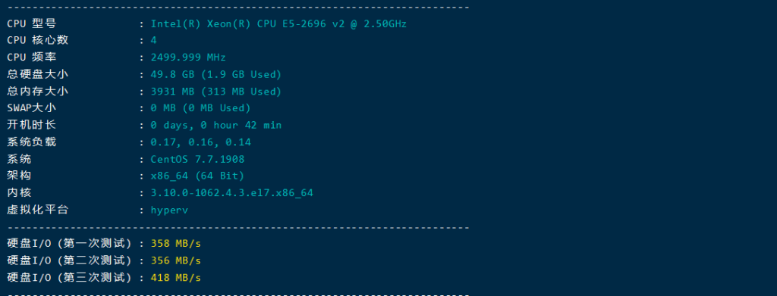The width and height of the screenshot is (777, 296).
Task: Click the CPU 核心数 label
Action: point(38,41)
